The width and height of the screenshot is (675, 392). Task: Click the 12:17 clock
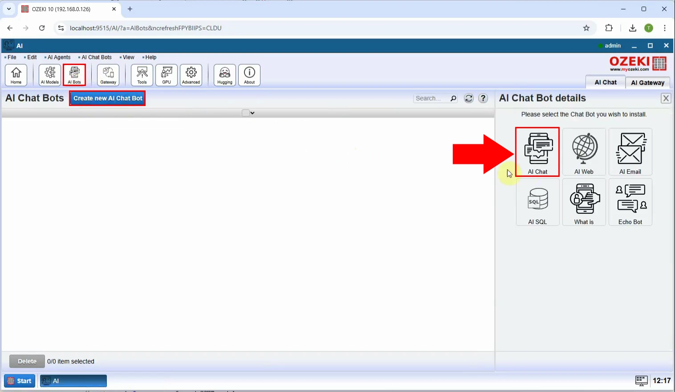click(662, 380)
